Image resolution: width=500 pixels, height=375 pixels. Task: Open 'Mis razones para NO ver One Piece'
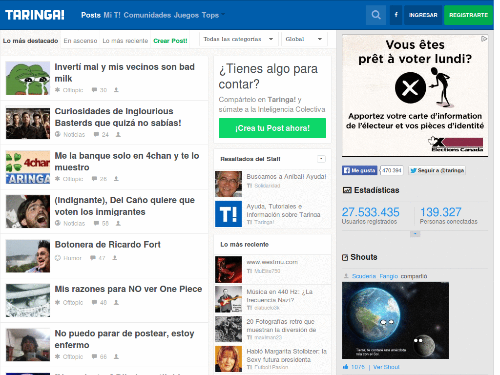pos(128,289)
